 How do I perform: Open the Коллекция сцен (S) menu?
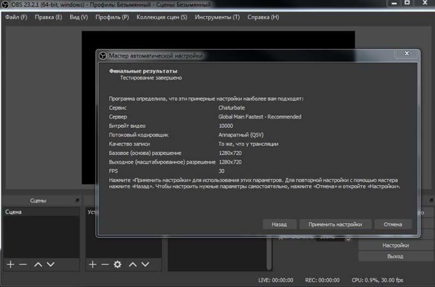point(162,17)
